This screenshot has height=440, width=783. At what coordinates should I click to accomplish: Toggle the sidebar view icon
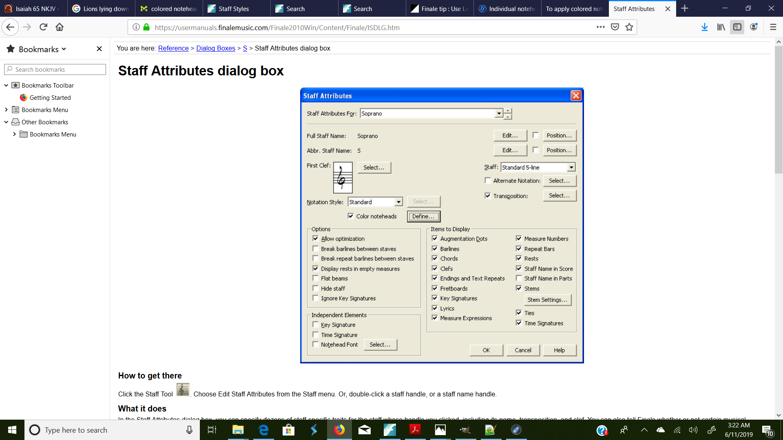tap(737, 27)
